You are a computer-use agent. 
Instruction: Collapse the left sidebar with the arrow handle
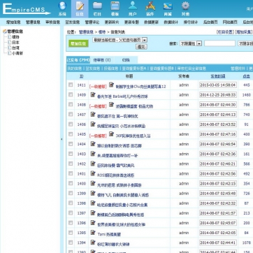62,139
